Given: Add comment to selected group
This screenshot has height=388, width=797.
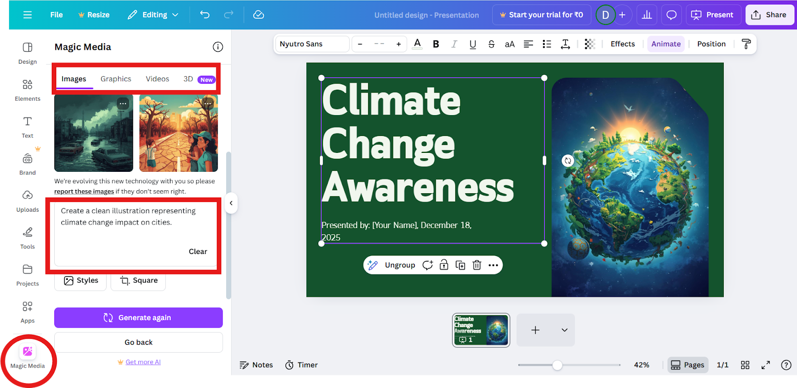Looking at the screenshot, I should tap(427, 265).
